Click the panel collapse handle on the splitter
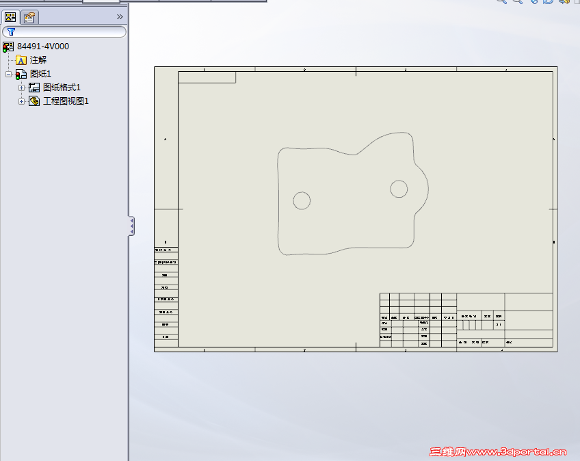The image size is (580, 461). tap(132, 226)
